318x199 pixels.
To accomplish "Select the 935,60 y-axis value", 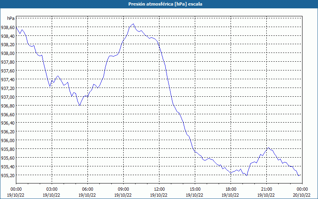I will coord(8,158).
